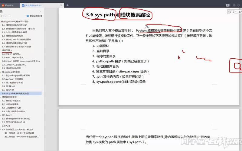The height and width of the screenshot is (151, 242).
Task: Click the fit-screen focus icon in zoom toolbar
Action: click(x=232, y=12)
